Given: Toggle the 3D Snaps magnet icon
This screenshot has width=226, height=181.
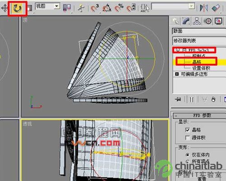Looking at the screenshot, I should 95,8.
